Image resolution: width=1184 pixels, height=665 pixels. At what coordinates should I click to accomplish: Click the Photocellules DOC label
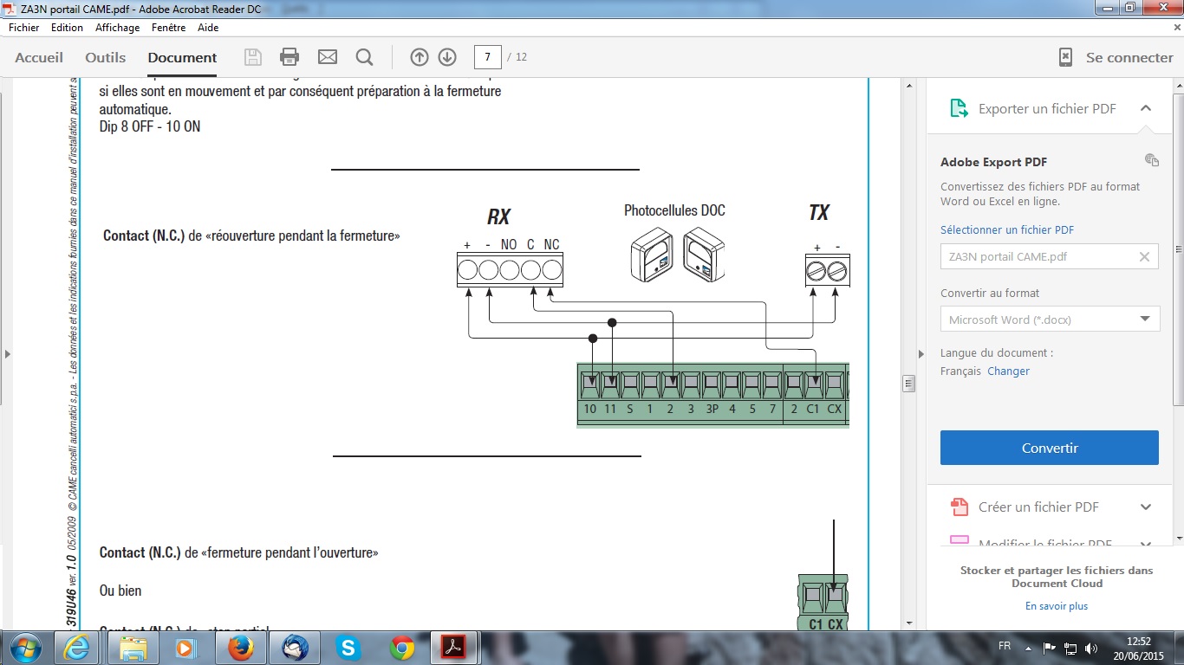[674, 210]
